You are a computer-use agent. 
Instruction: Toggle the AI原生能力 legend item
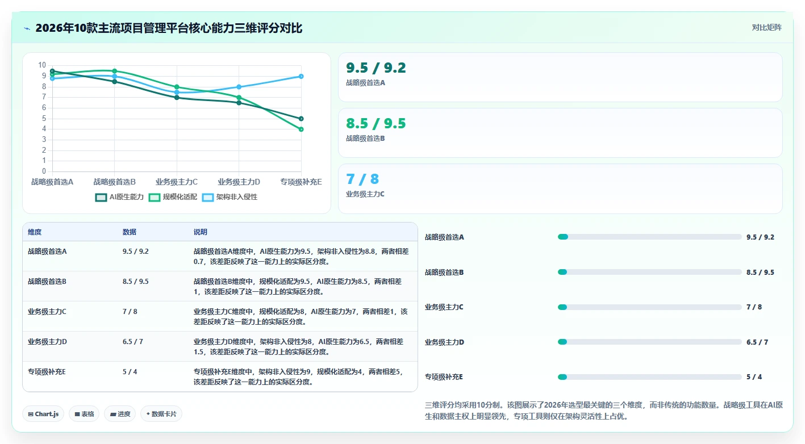tap(120, 197)
